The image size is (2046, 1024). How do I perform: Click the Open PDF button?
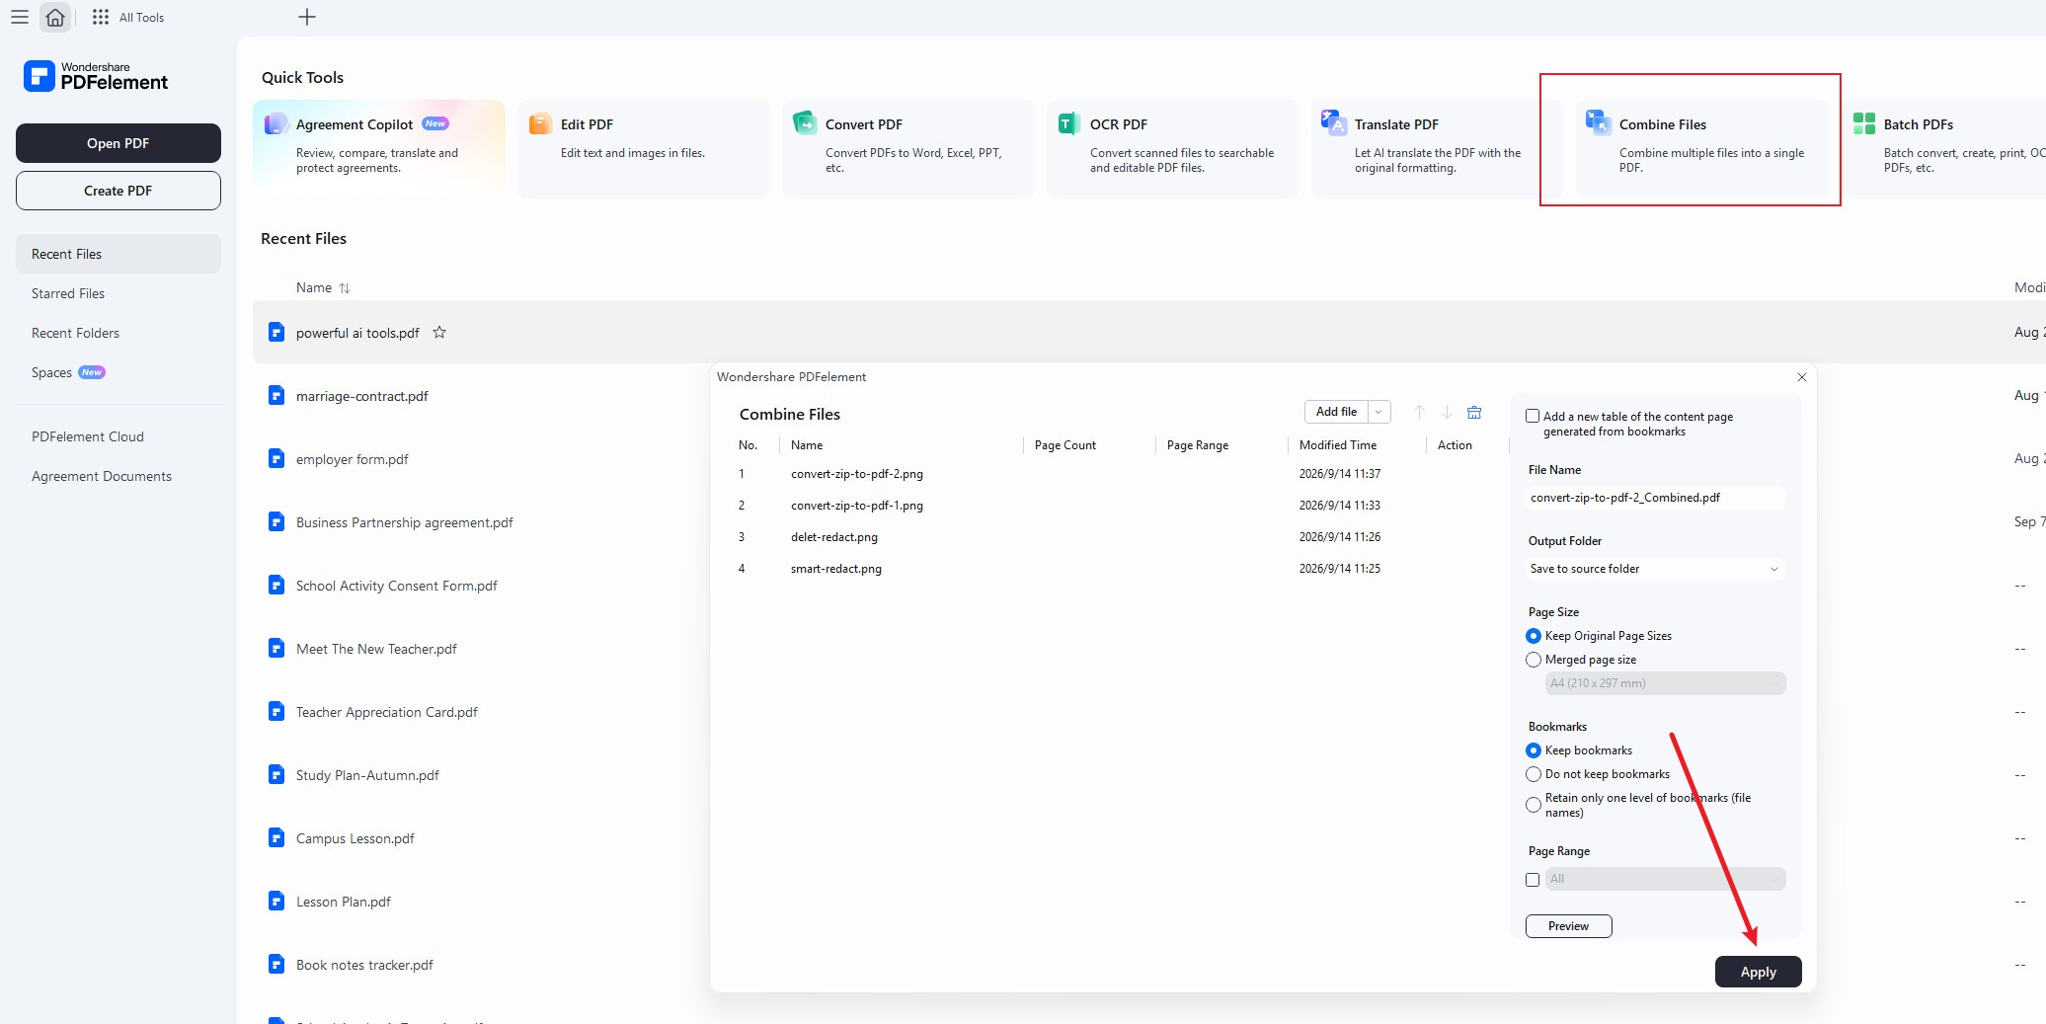(118, 143)
